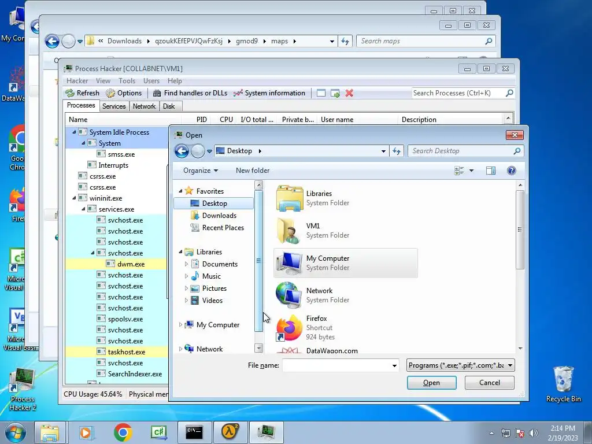
Task: Open the view options dropdown arrow
Action: pos(471,171)
